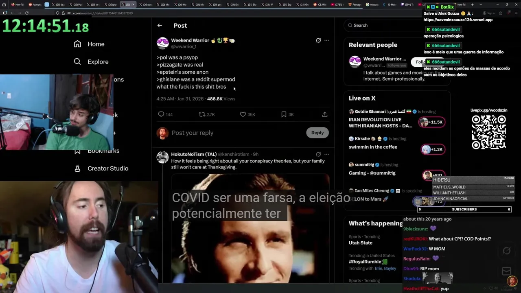The height and width of the screenshot is (293, 521).
Task: Switch to the Asmon browser tab
Action: (x=35, y=4)
